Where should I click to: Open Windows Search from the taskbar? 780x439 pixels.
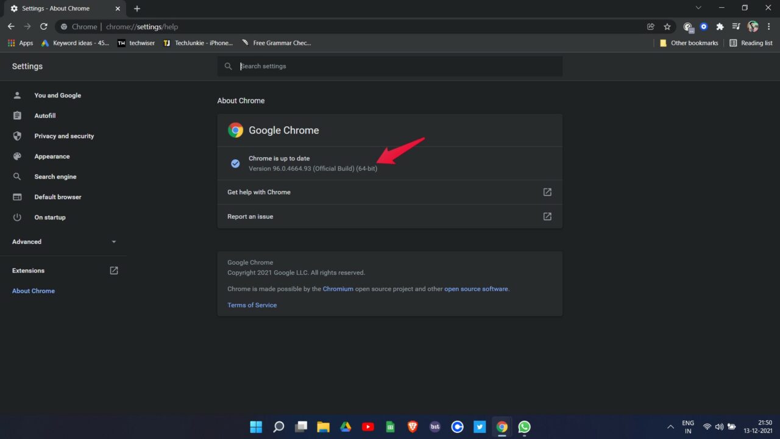(x=278, y=427)
